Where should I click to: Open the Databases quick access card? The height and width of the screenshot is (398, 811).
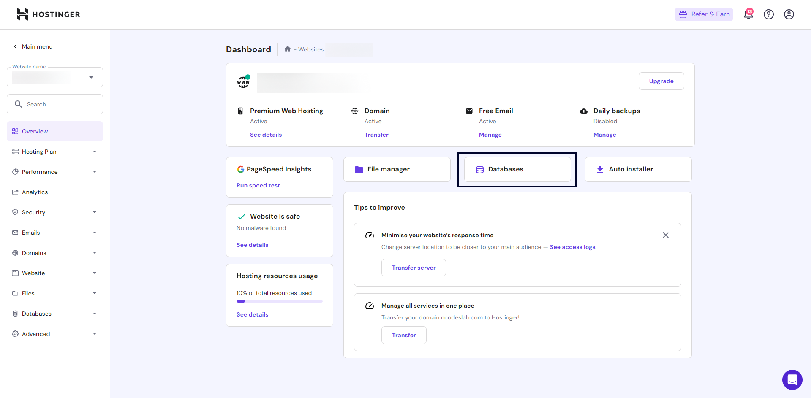click(x=517, y=170)
